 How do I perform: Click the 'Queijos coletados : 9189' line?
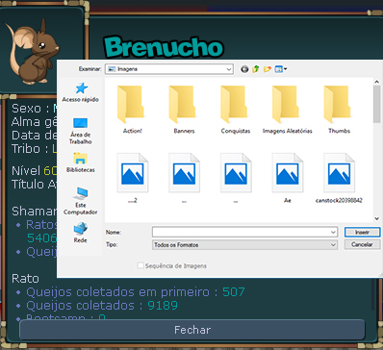[x=102, y=305]
